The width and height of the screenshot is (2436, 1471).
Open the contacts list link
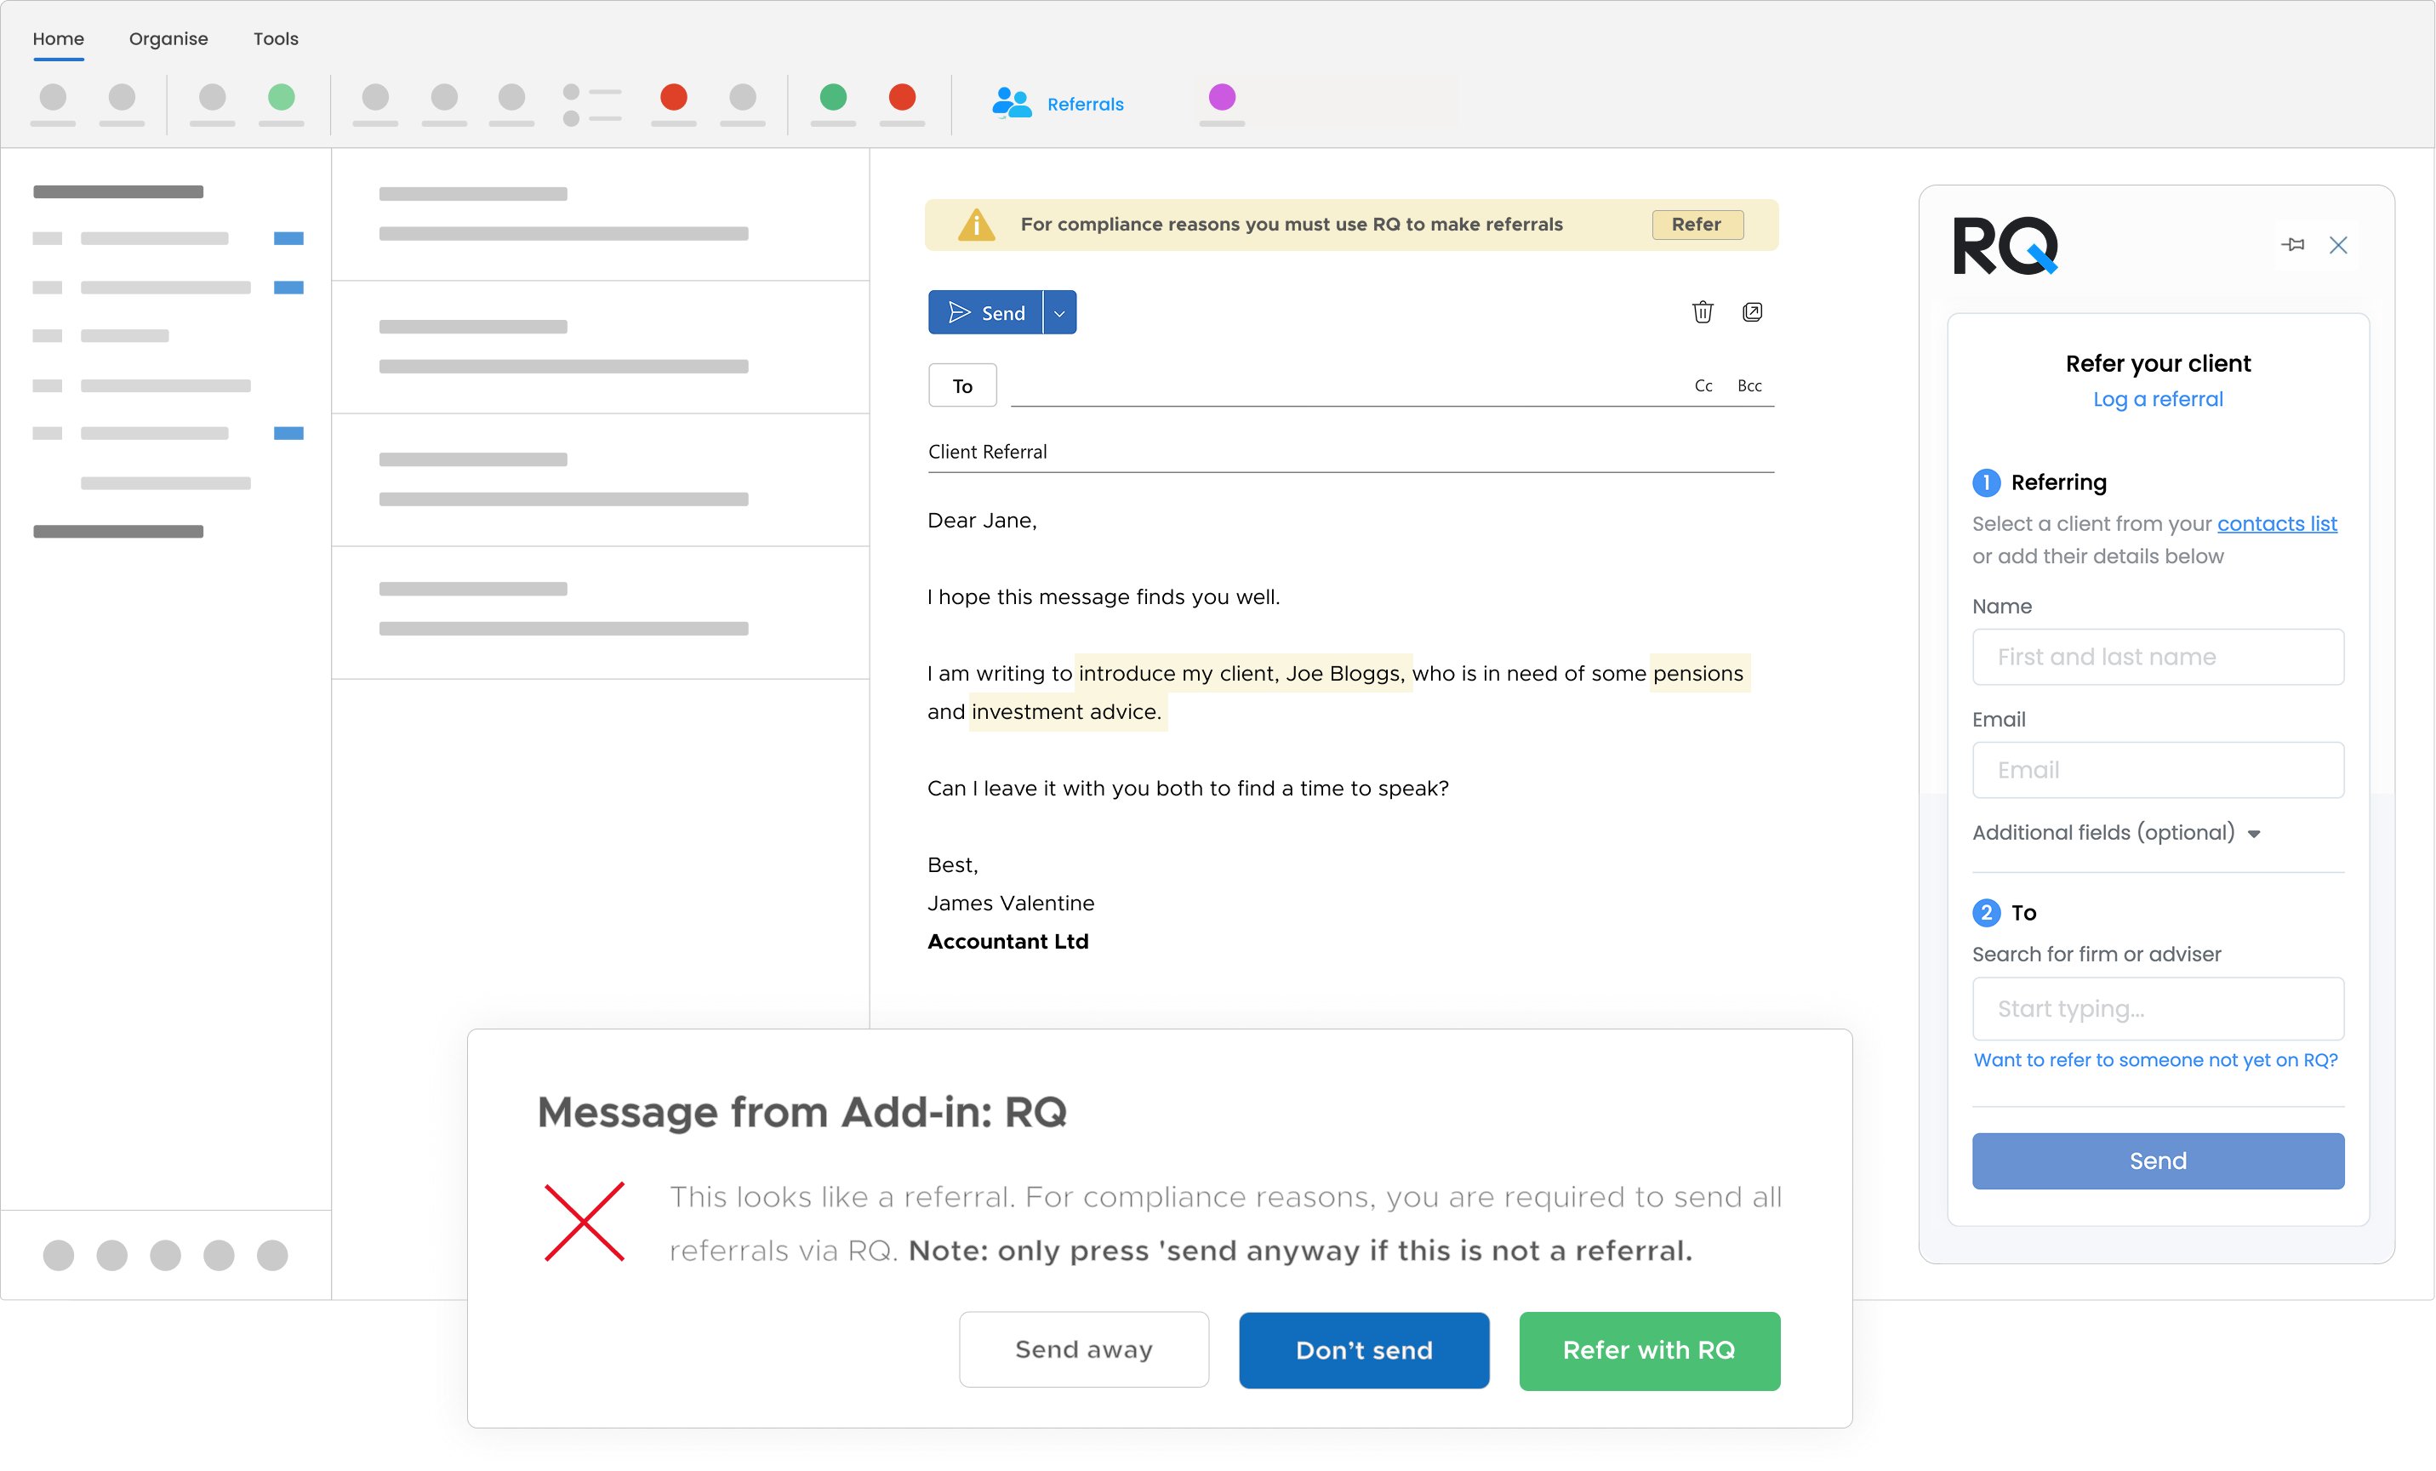pos(2277,524)
